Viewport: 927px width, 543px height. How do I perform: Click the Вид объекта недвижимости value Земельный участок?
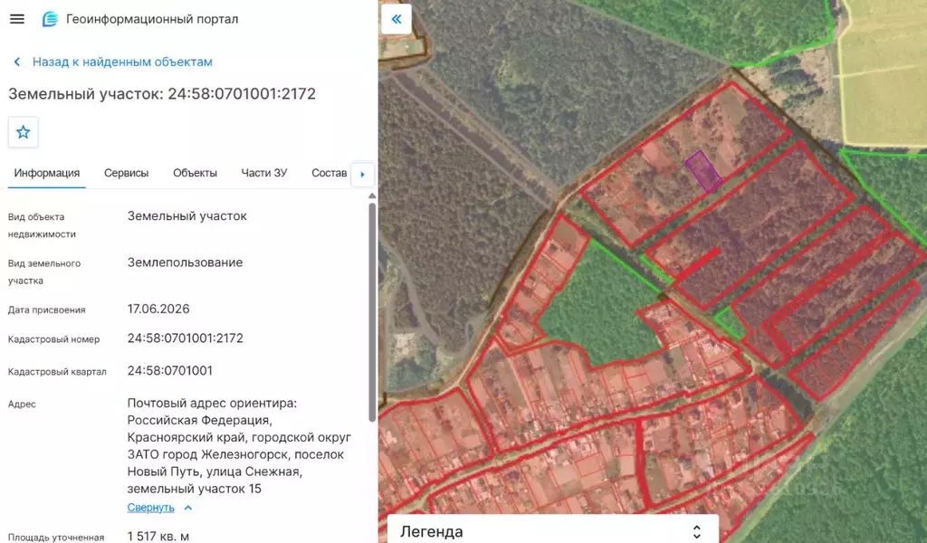pyautogui.click(x=186, y=216)
